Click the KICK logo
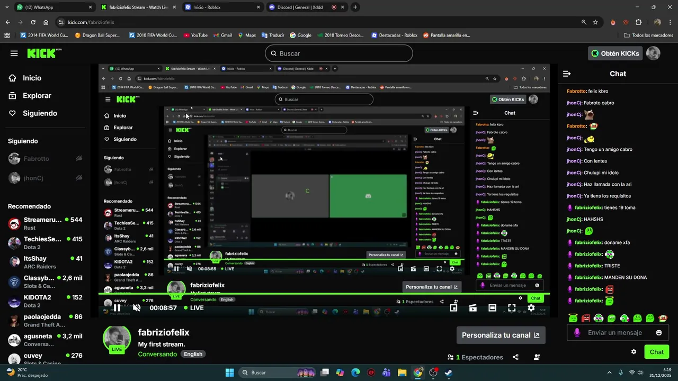This screenshot has width=678, height=381. (x=44, y=53)
